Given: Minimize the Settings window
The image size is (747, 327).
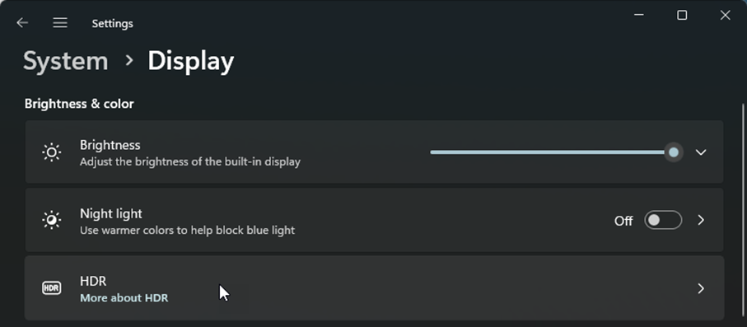Looking at the screenshot, I should coord(639,16).
